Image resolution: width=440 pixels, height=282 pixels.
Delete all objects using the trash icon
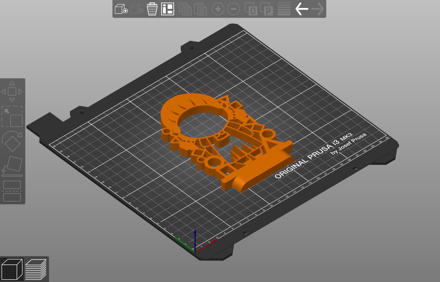click(153, 9)
